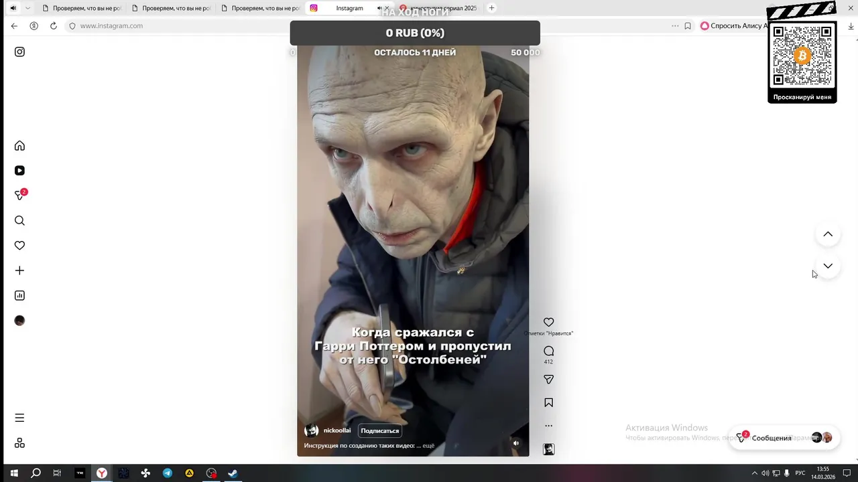Switch to third Проверяем, что вы не робот tab
Screen dimensions: 858x482
[x=260, y=8]
